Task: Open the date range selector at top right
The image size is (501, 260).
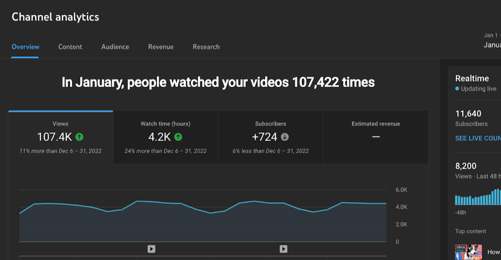Action: 492,41
